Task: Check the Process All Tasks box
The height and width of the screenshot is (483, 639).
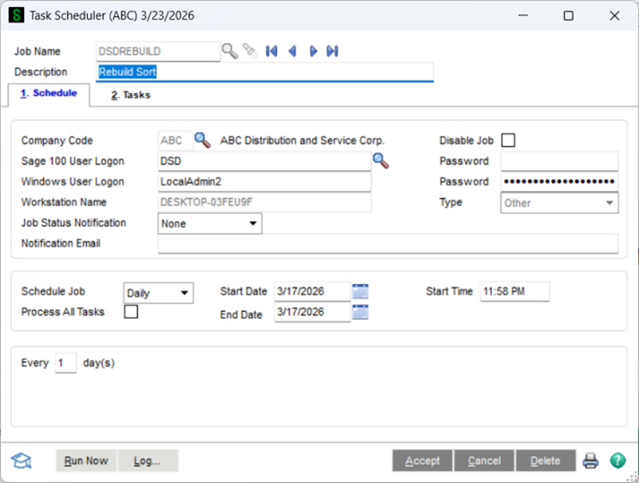Action: pos(131,312)
